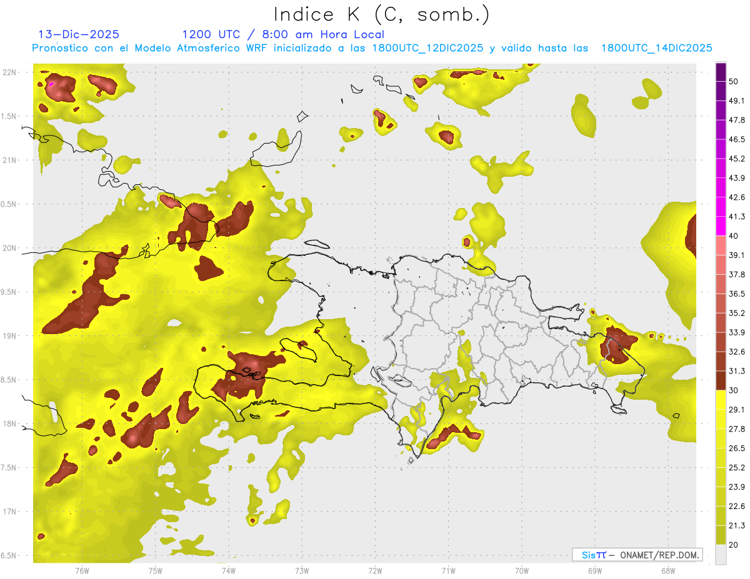
Task: Click the color scale value "25.2"
Action: pyautogui.click(x=737, y=467)
